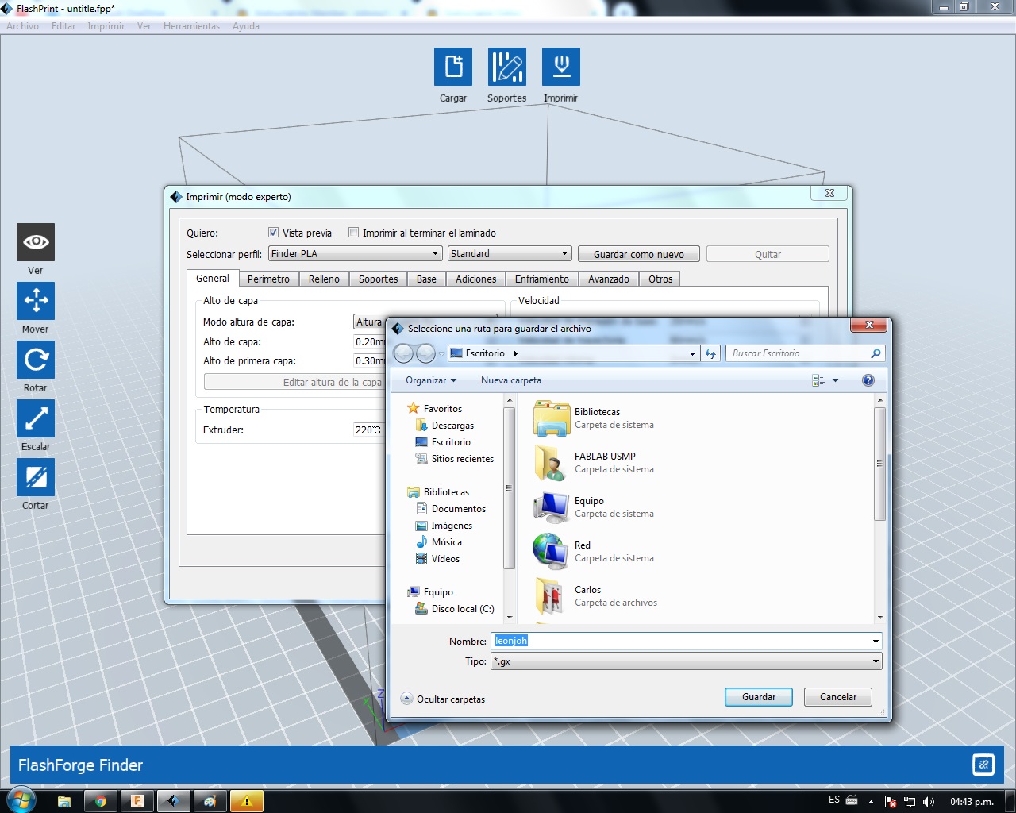Image resolution: width=1016 pixels, height=813 pixels.
Task: Open the Red network icon
Action: (549, 552)
